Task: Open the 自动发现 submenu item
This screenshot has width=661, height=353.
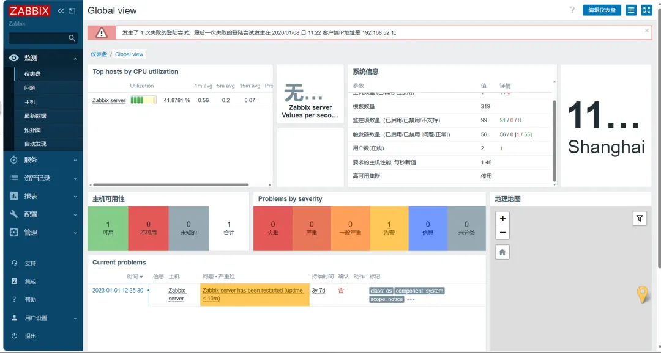Action: pyautogui.click(x=35, y=144)
